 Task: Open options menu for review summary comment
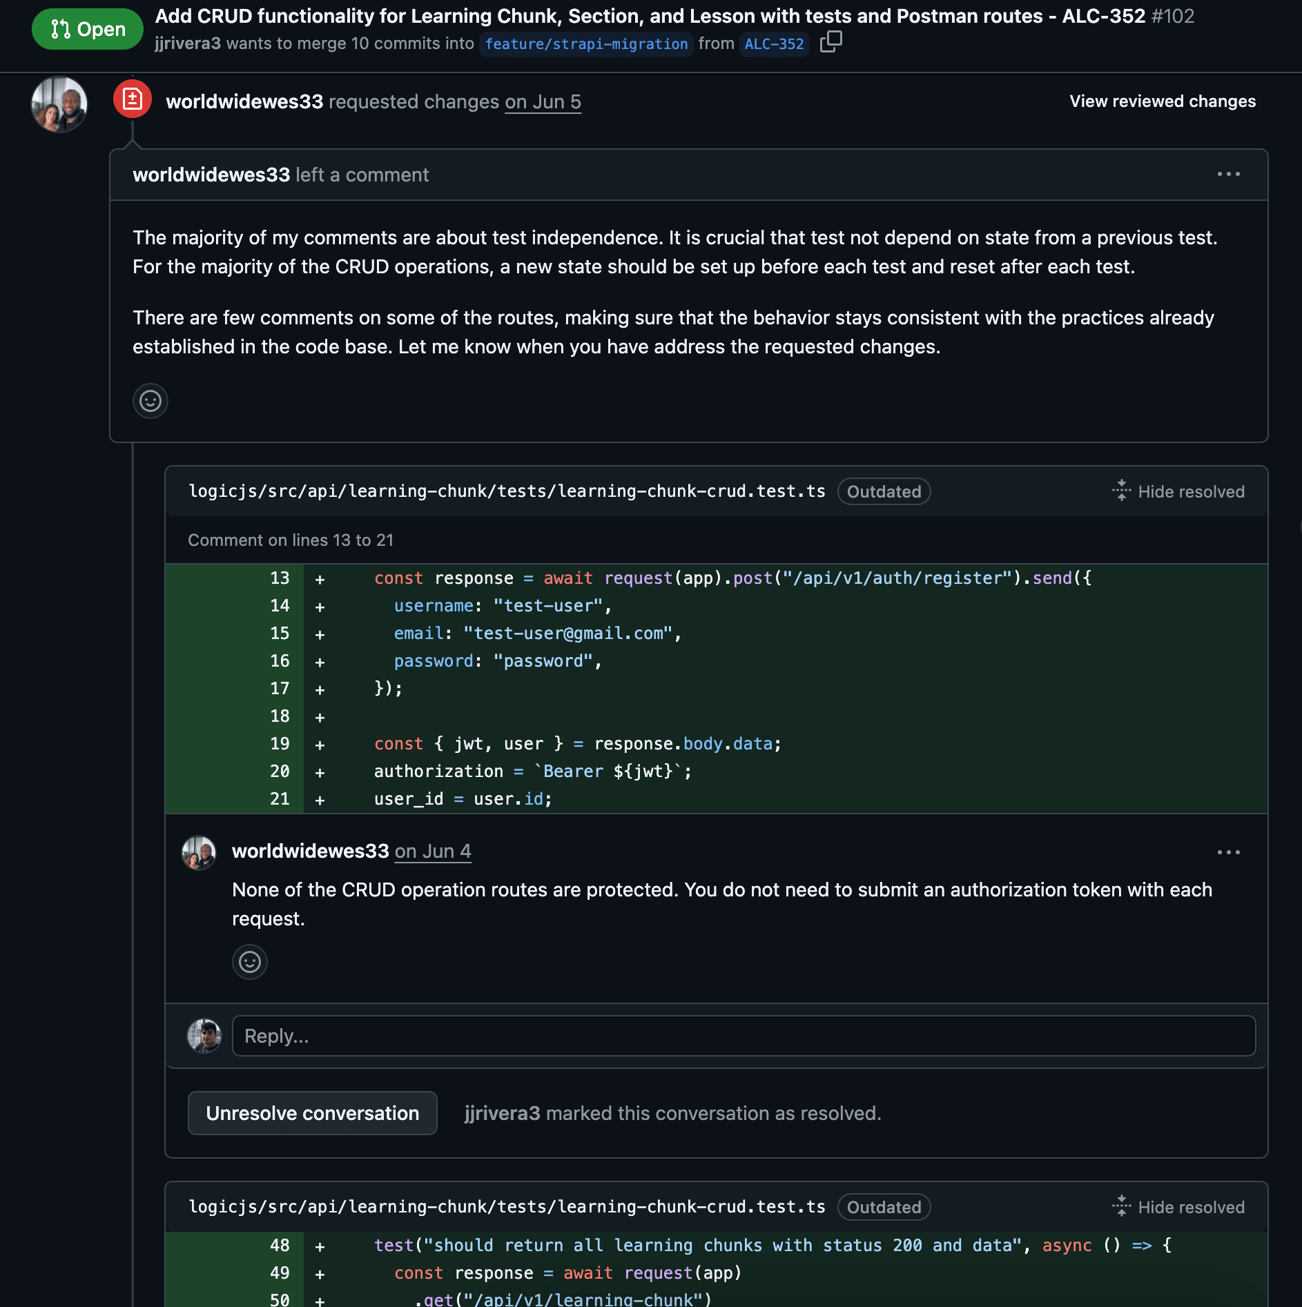click(1228, 175)
